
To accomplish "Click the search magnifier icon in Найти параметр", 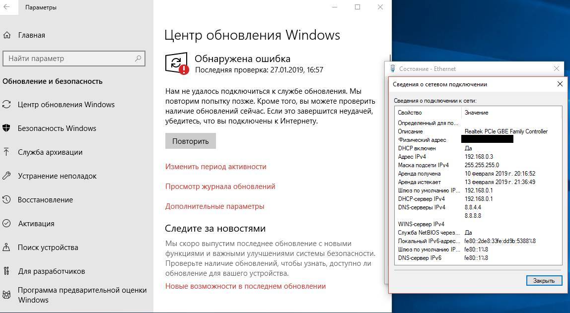I will (x=138, y=58).
